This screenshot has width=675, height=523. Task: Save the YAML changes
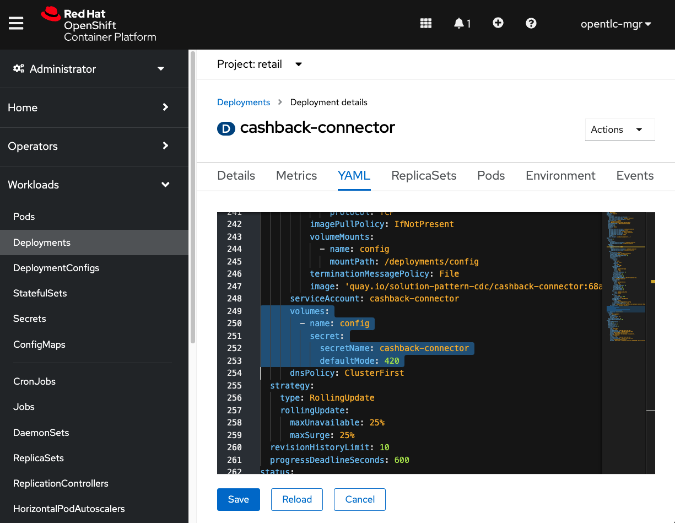239,499
